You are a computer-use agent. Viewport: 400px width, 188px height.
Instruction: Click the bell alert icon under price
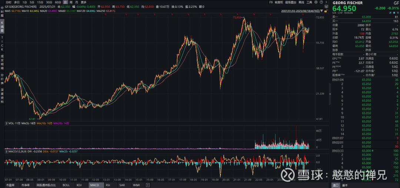(x=394, y=13)
